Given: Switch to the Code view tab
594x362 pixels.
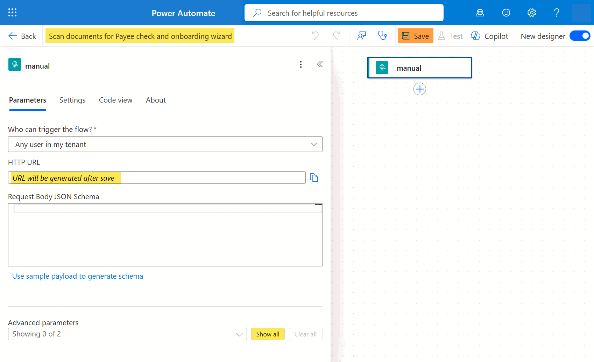Looking at the screenshot, I should click(116, 100).
